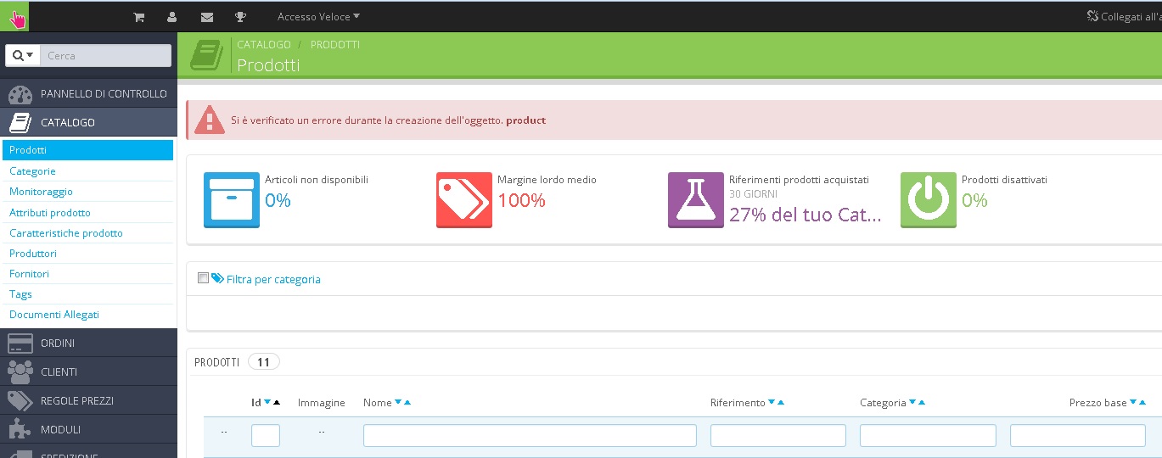This screenshot has width=1162, height=458.
Task: Open Produttori submenu item
Action: [33, 254]
